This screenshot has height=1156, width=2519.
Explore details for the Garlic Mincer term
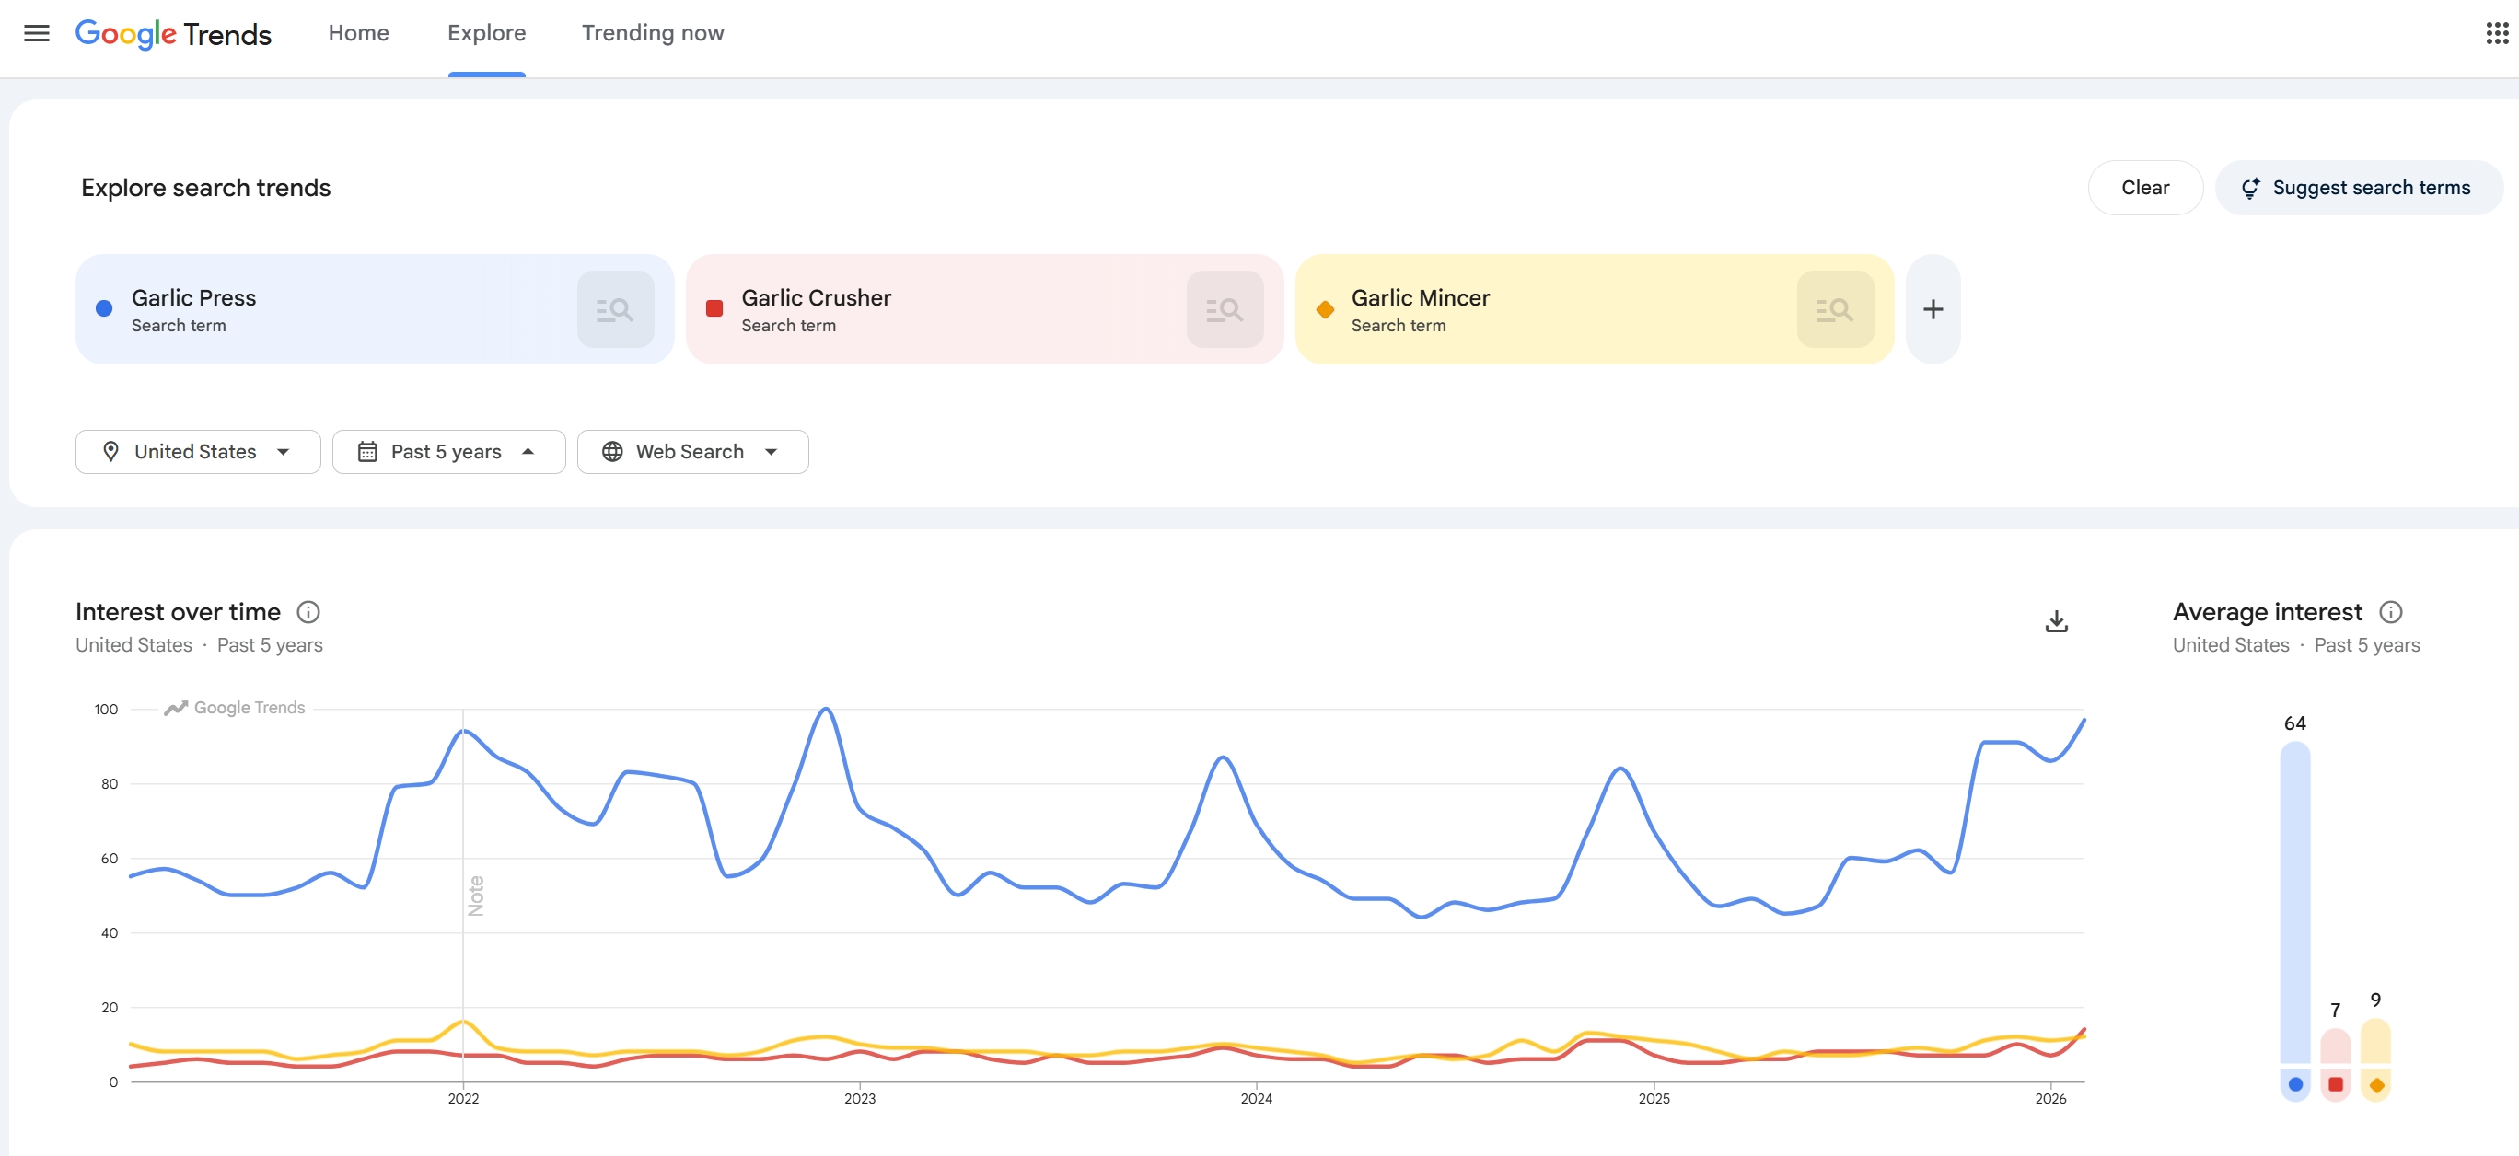[1835, 307]
